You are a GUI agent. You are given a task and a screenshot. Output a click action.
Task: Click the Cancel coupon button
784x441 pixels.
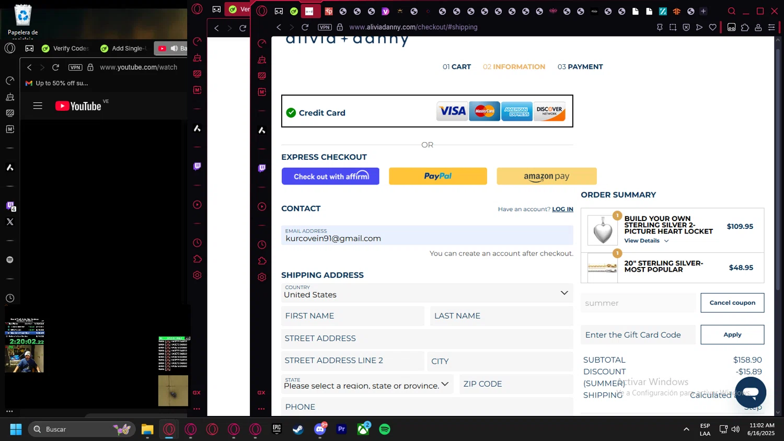click(732, 303)
